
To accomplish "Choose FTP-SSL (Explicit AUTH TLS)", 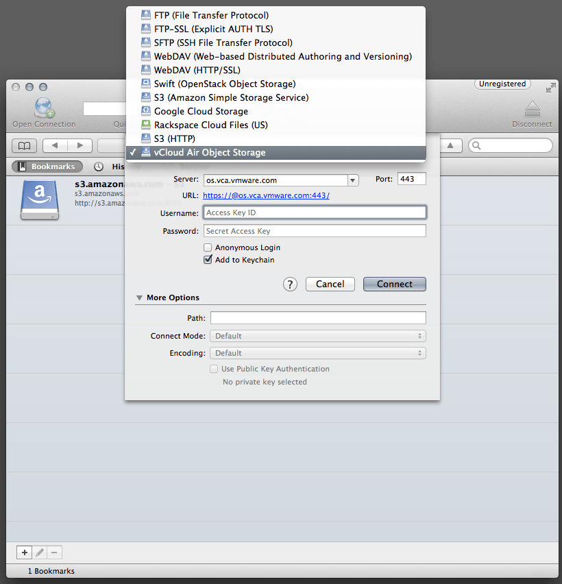I will point(276,29).
